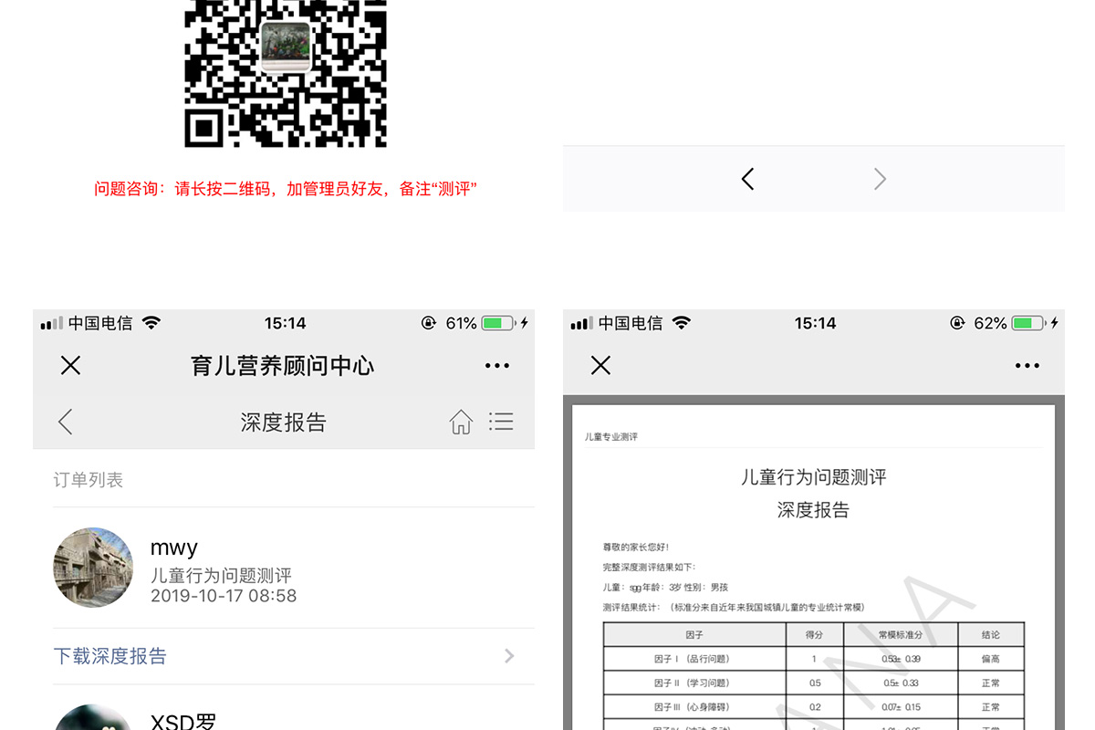Close the report viewer with X
Screen dimensions: 1095x730
click(600, 366)
